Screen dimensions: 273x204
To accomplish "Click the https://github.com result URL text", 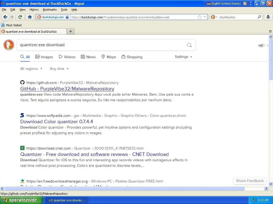I will pos(42,83).
